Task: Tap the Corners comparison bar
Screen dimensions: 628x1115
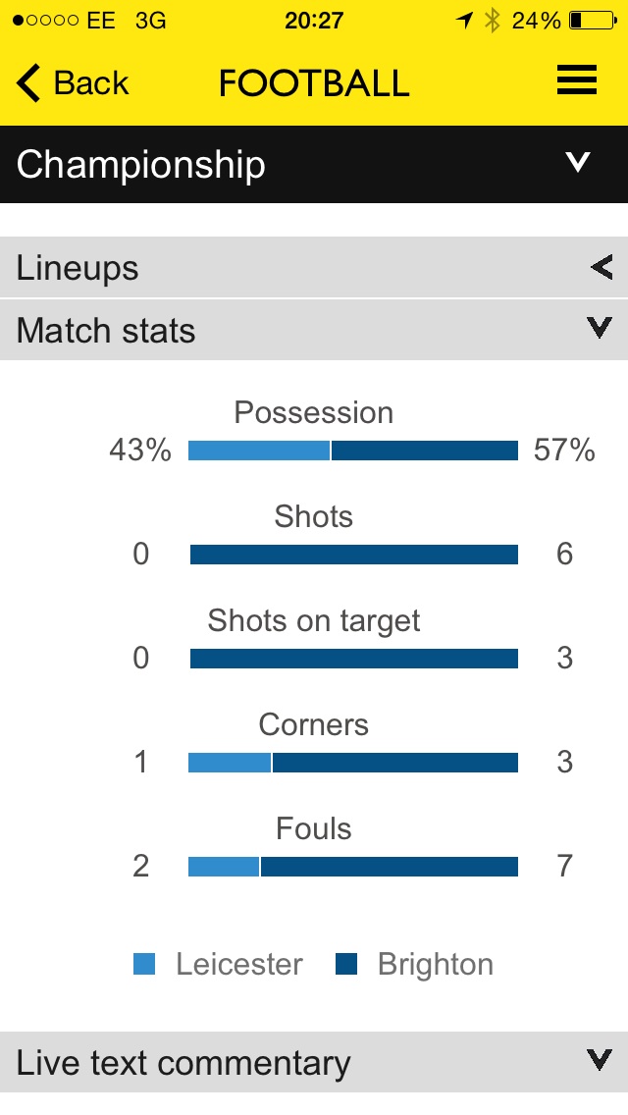Action: (x=353, y=763)
